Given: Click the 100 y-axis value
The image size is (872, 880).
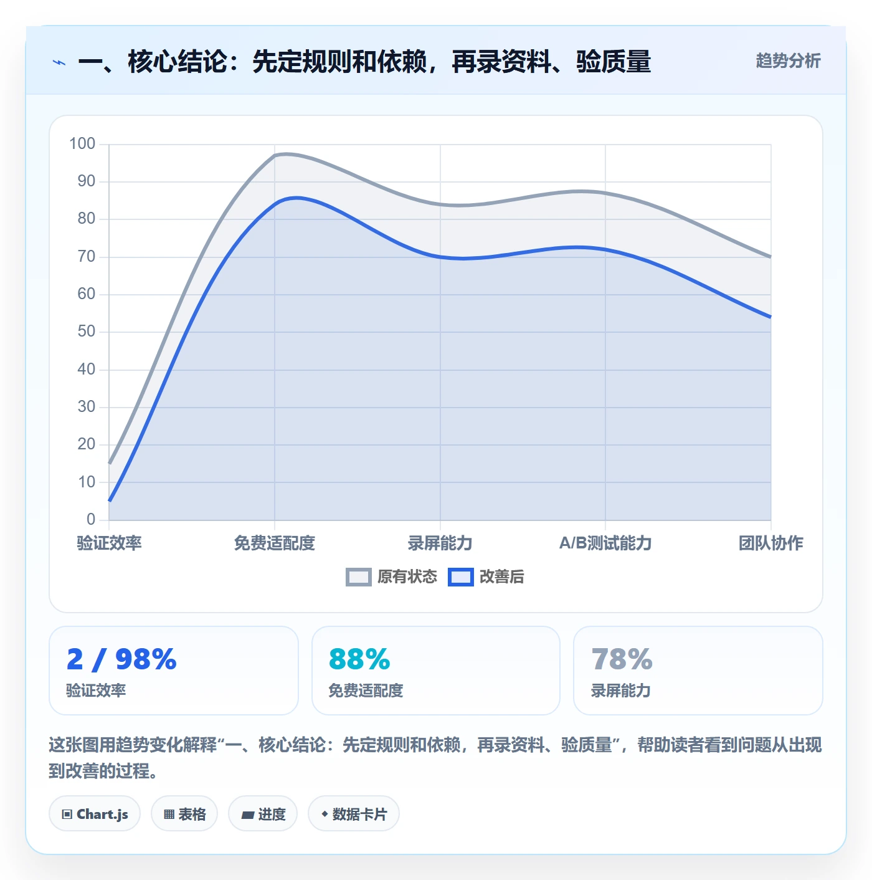Looking at the screenshot, I should [82, 144].
